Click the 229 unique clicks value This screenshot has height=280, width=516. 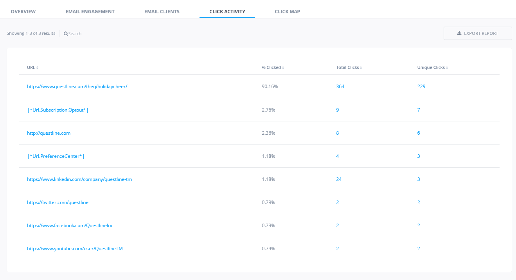coord(421,87)
